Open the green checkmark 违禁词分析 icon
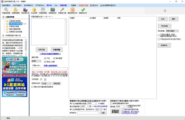Image resolution: width=185 pixels, height=120 pixels. click(83, 10)
